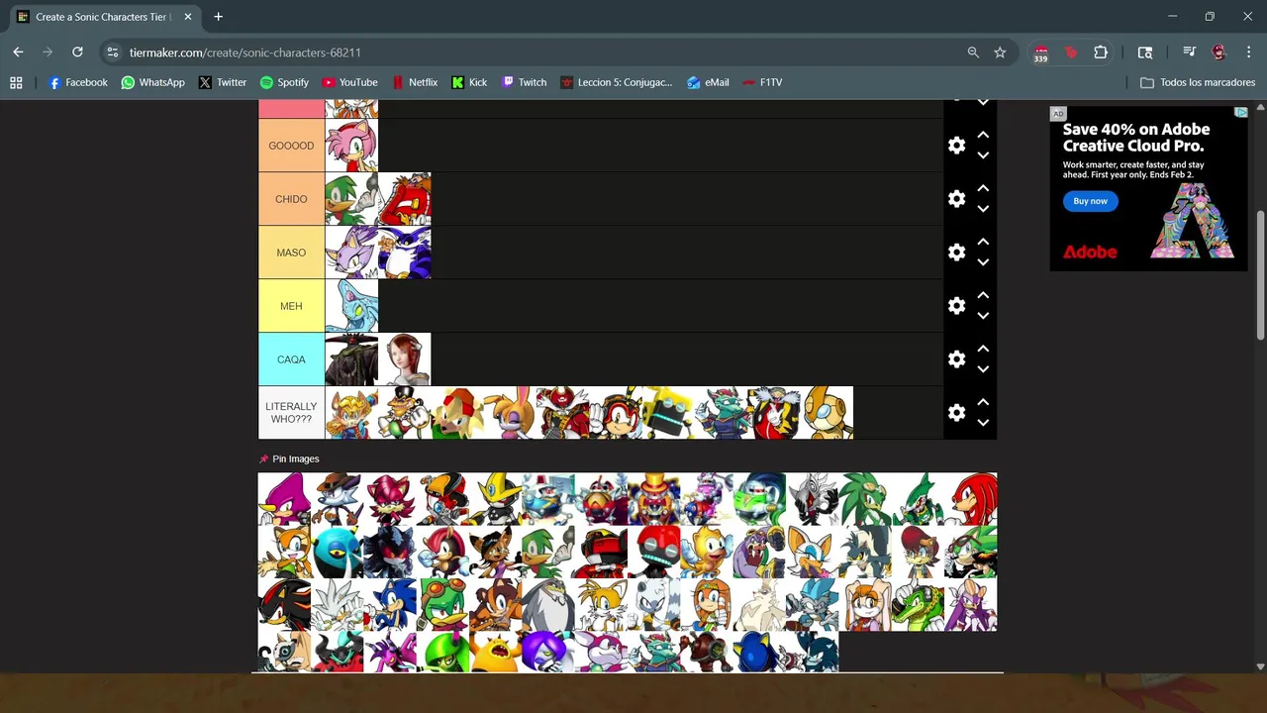Click the MEH tier label
This screenshot has height=713, width=1267.
coord(291,306)
